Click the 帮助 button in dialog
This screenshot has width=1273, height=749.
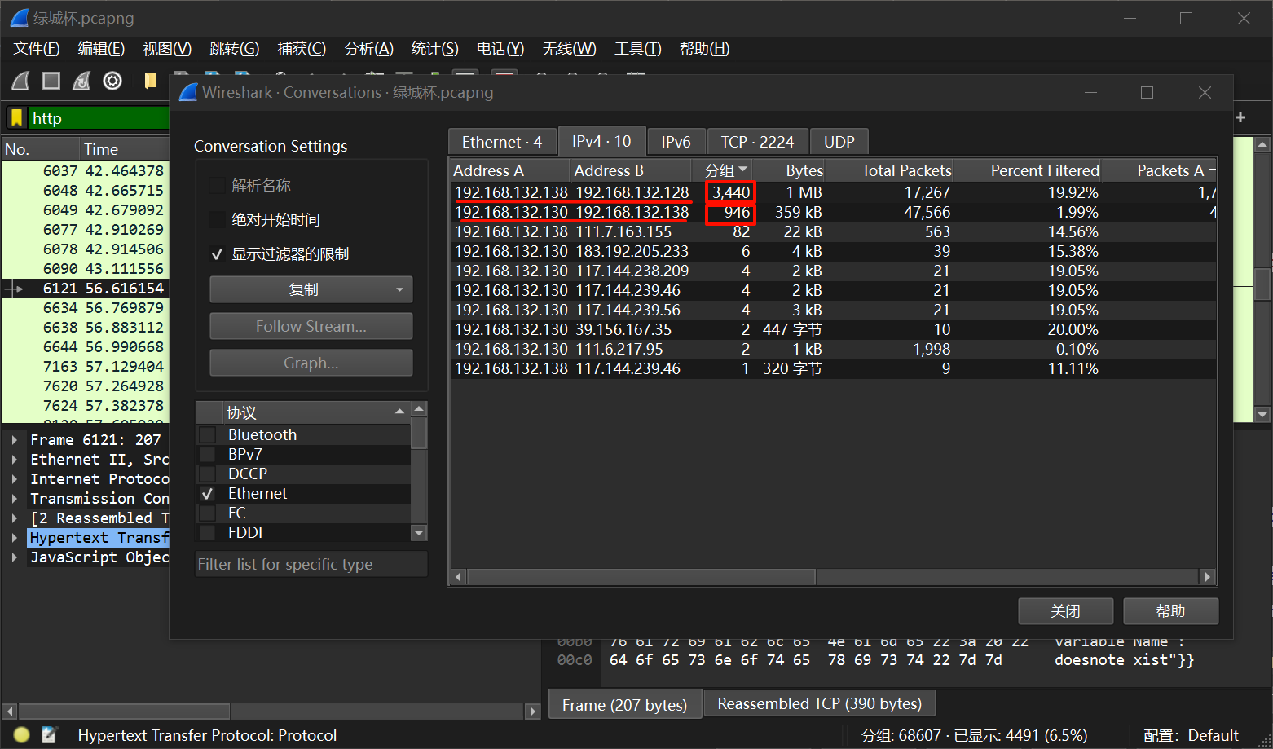click(x=1170, y=611)
